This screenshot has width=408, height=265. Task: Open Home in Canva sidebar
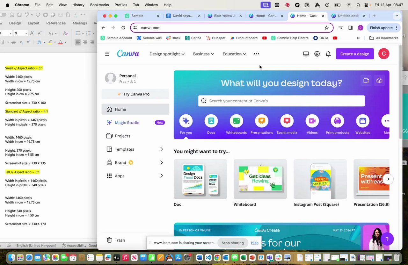click(135, 109)
